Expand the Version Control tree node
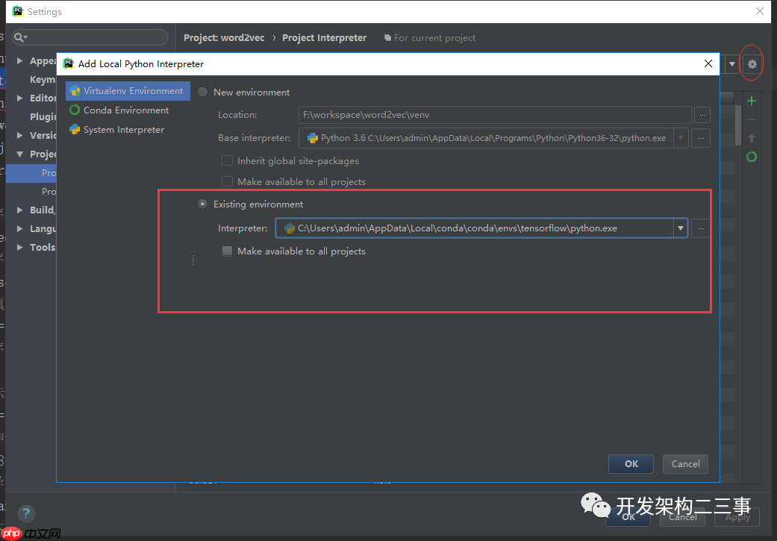The height and width of the screenshot is (541, 777). pyautogui.click(x=20, y=135)
